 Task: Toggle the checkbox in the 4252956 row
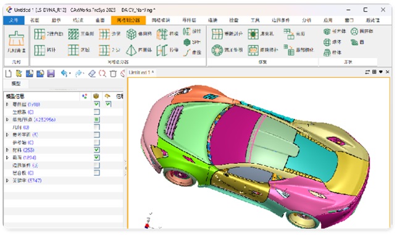pos(96,119)
